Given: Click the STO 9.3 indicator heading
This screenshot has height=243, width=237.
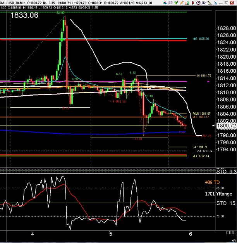Looking at the screenshot, I should click(x=227, y=171).
